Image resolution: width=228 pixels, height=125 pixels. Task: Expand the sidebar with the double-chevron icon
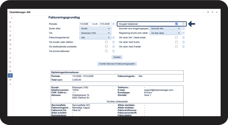(x=11, y=18)
